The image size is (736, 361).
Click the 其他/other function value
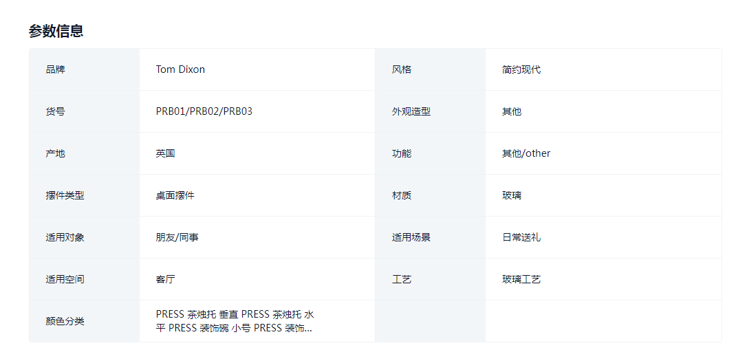(526, 153)
